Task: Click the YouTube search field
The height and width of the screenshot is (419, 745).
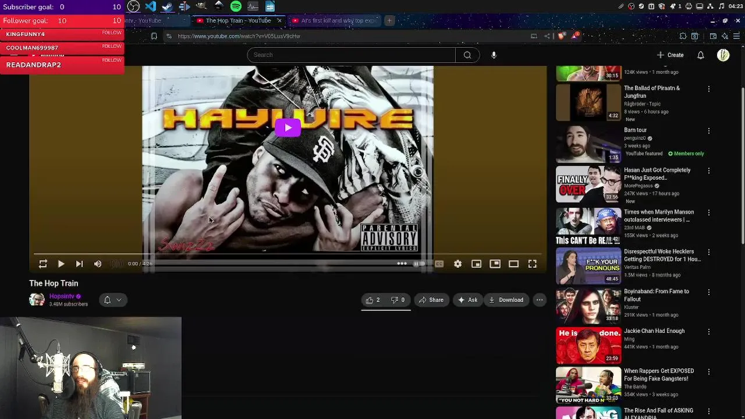Action: click(351, 55)
